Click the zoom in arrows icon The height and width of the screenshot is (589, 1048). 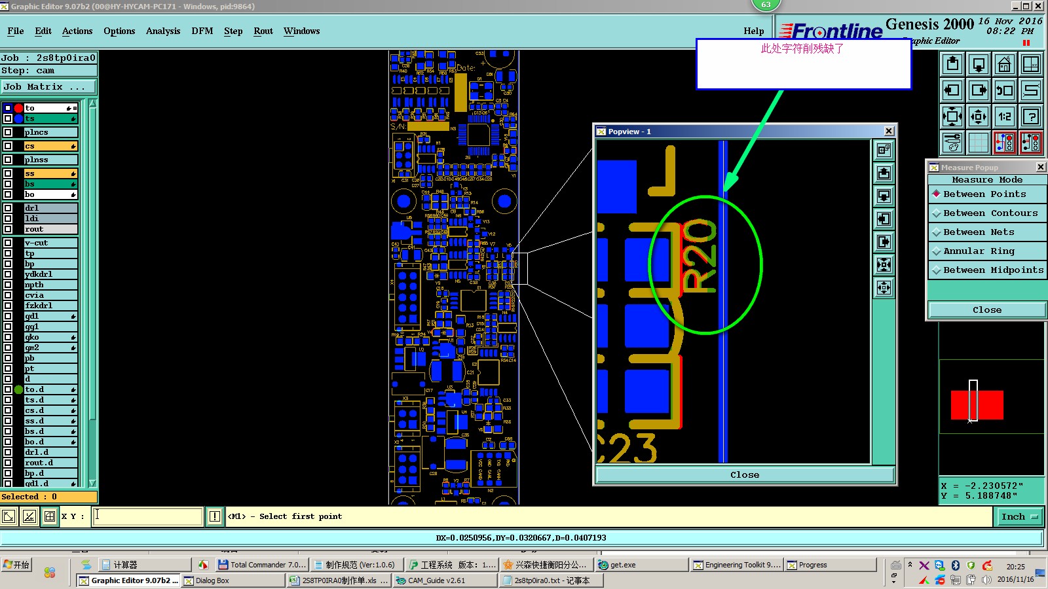[x=952, y=116]
